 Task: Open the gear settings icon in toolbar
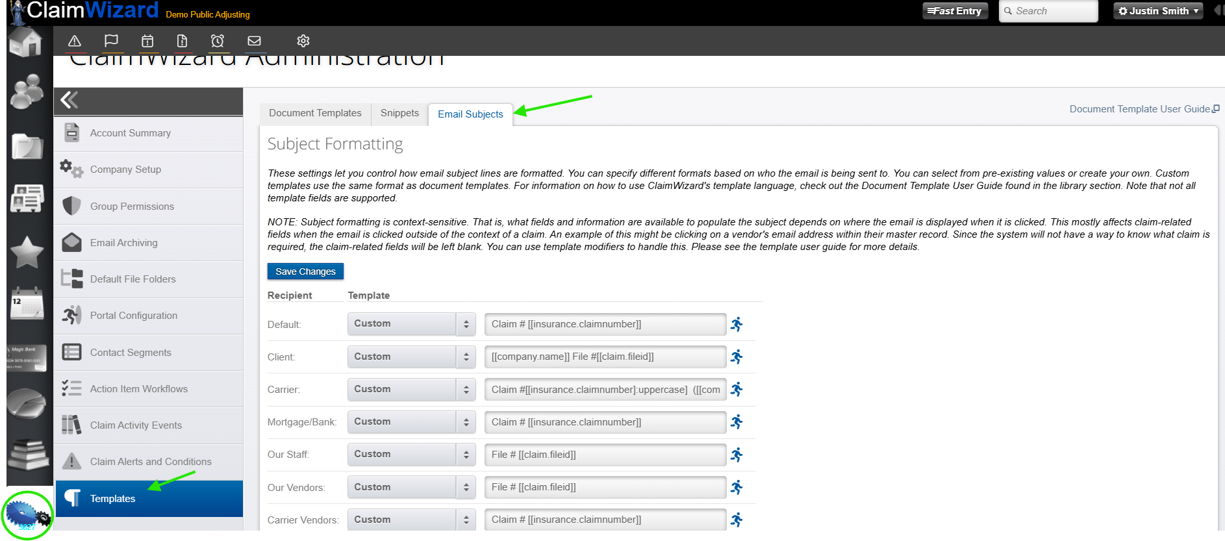pyautogui.click(x=303, y=41)
